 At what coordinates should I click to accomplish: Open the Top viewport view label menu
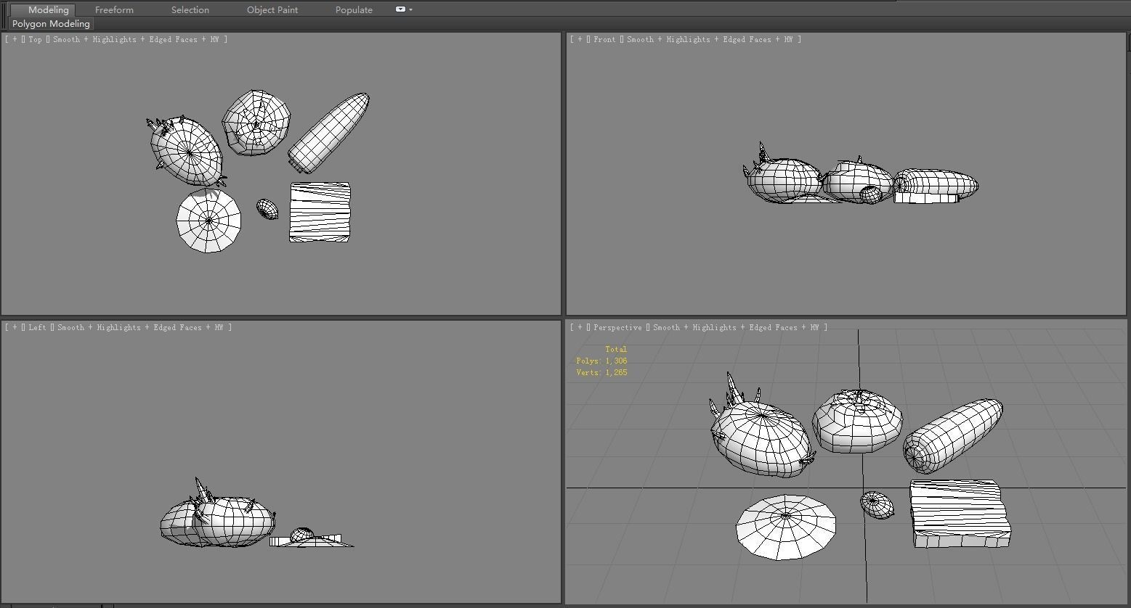[x=35, y=39]
